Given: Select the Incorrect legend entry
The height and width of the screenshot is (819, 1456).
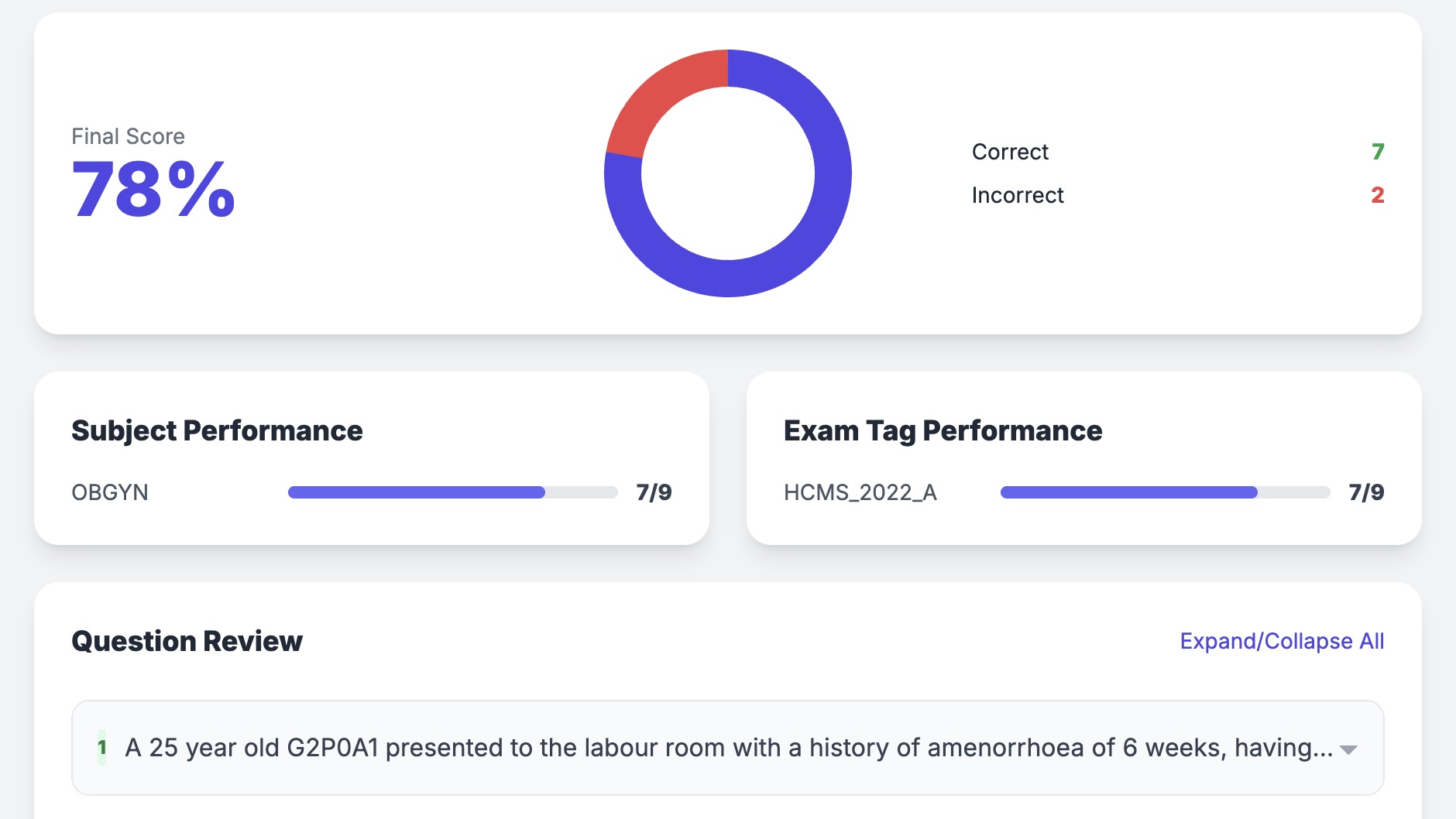Looking at the screenshot, I should 1018,195.
